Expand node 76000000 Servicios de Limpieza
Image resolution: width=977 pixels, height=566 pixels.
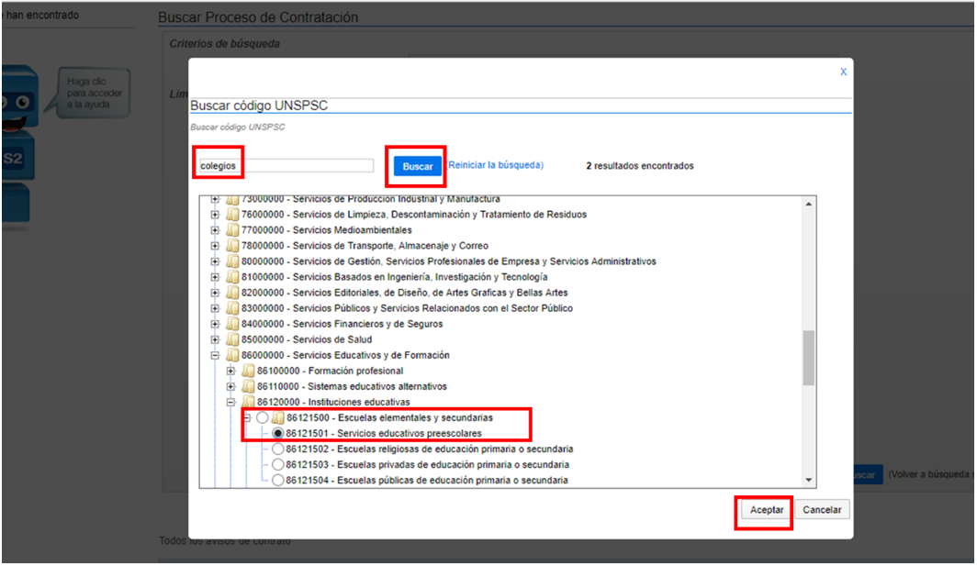click(x=215, y=215)
